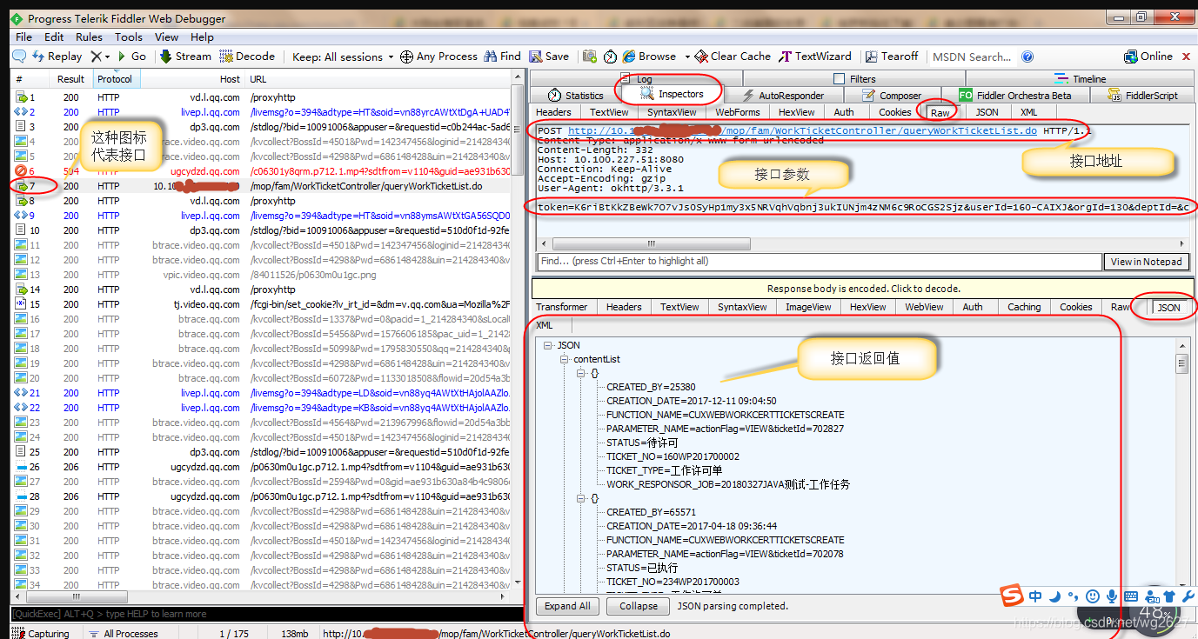Click the View in Notepad button
The width and height of the screenshot is (1198, 639).
1146,261
